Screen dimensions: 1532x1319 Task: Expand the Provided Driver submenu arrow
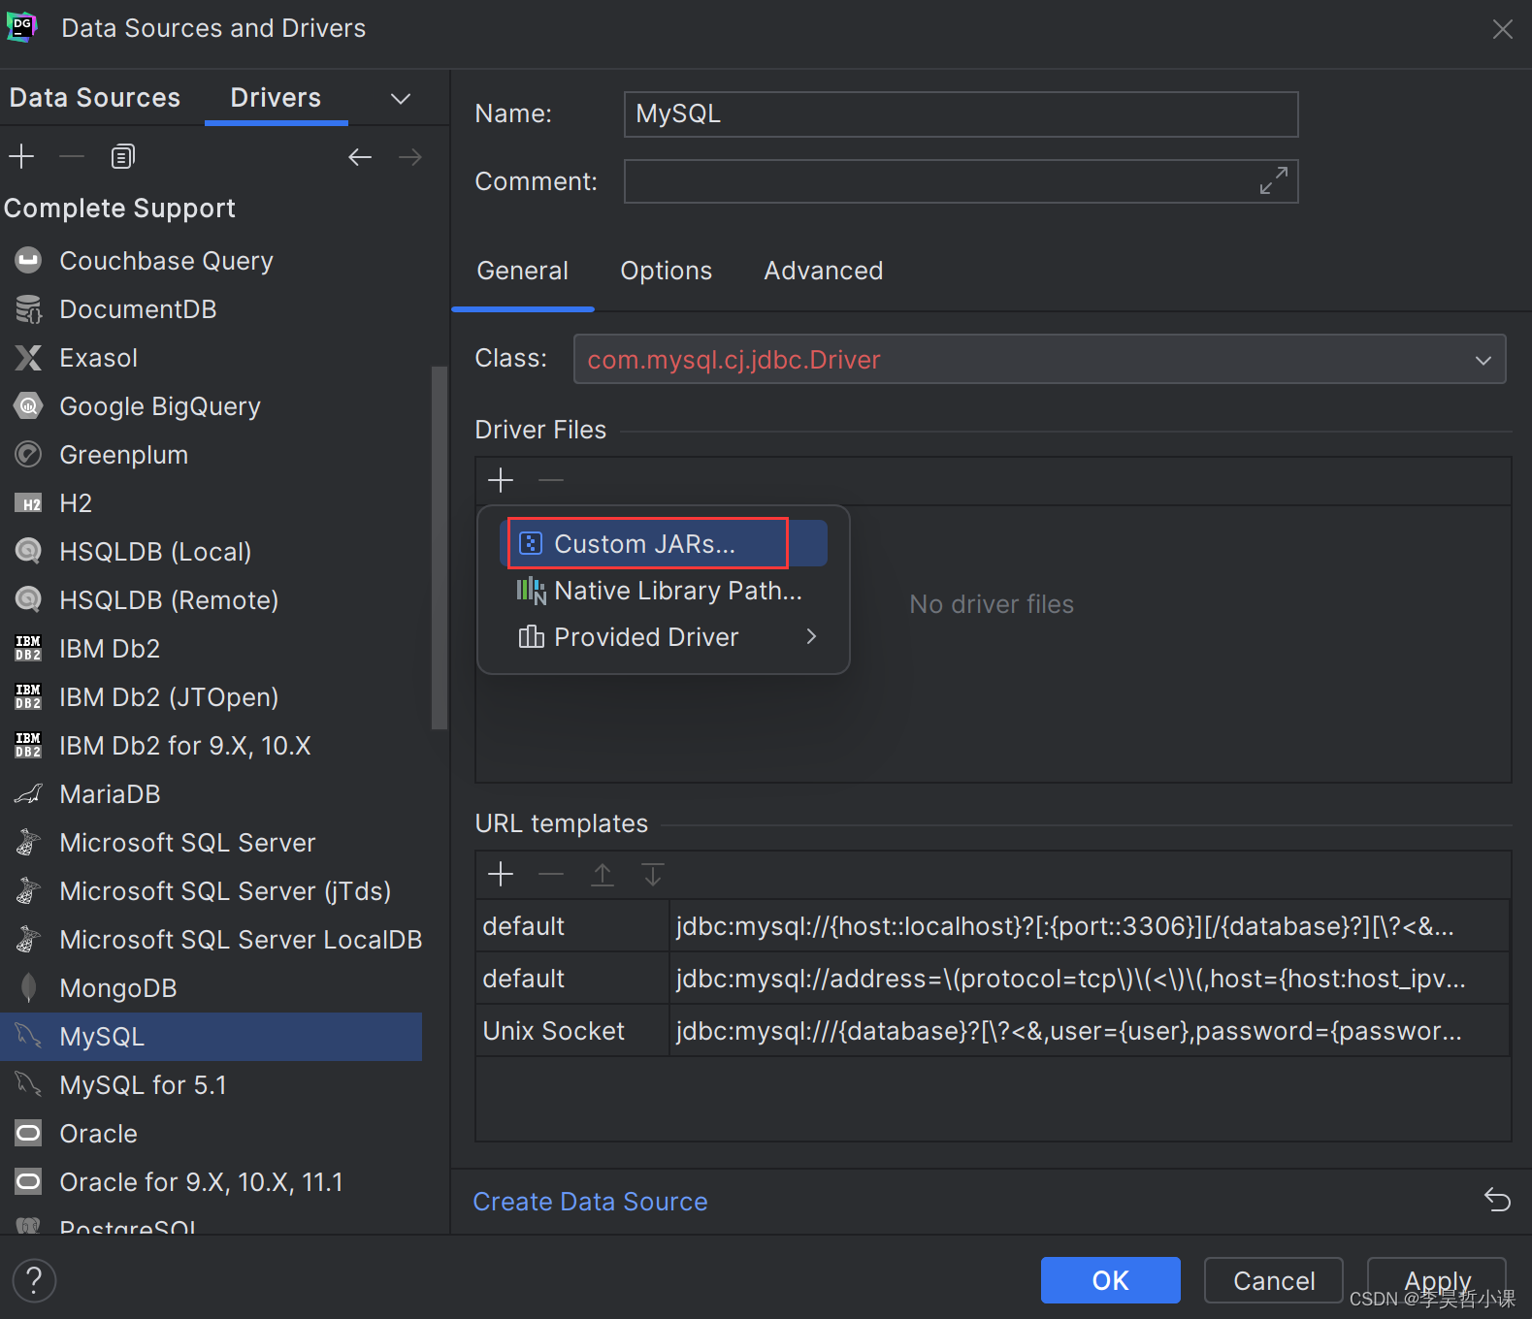pyautogui.click(x=811, y=636)
